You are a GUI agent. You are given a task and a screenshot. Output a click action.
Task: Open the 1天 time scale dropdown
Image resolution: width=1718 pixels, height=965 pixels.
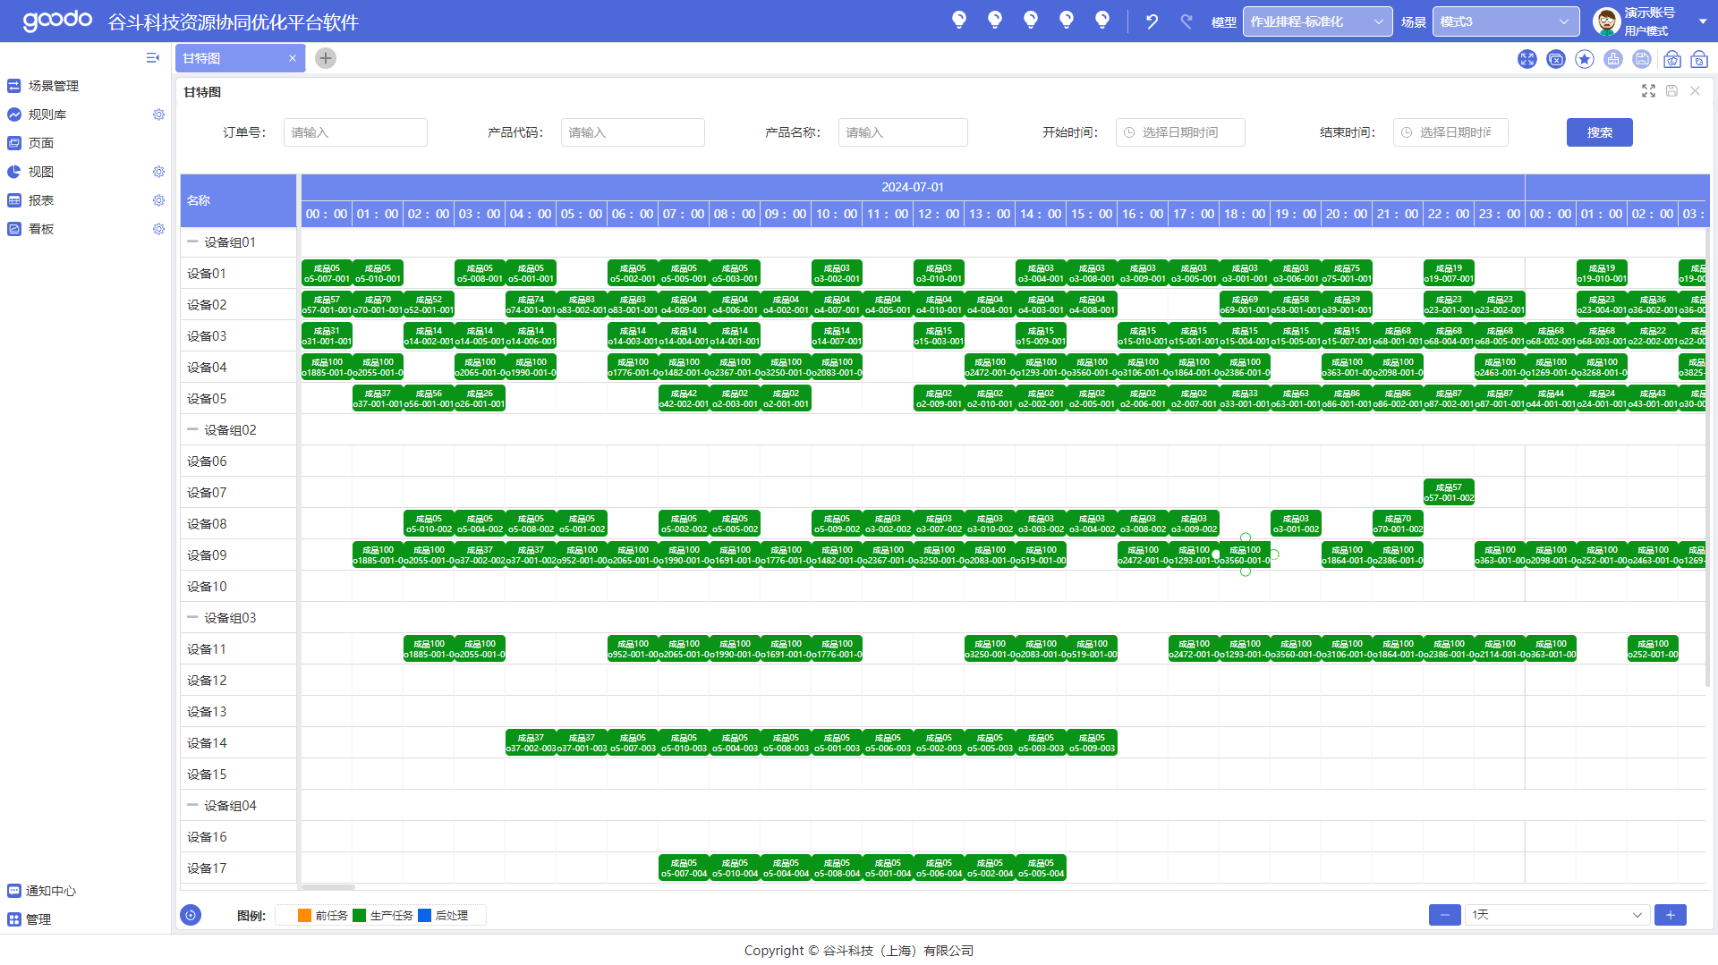(x=1556, y=915)
